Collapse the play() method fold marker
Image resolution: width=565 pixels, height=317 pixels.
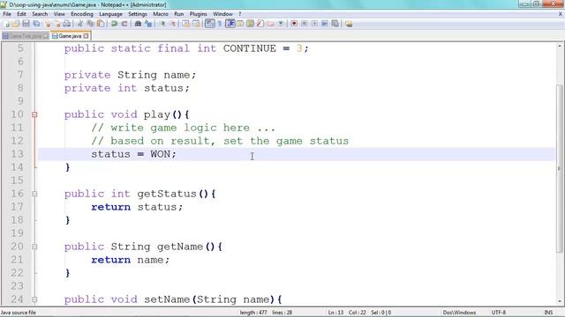[x=34, y=114]
